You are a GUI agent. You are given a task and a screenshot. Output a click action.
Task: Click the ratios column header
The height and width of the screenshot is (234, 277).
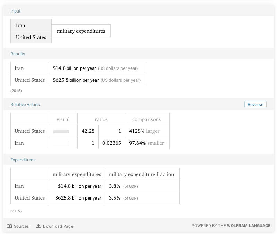click(x=101, y=119)
